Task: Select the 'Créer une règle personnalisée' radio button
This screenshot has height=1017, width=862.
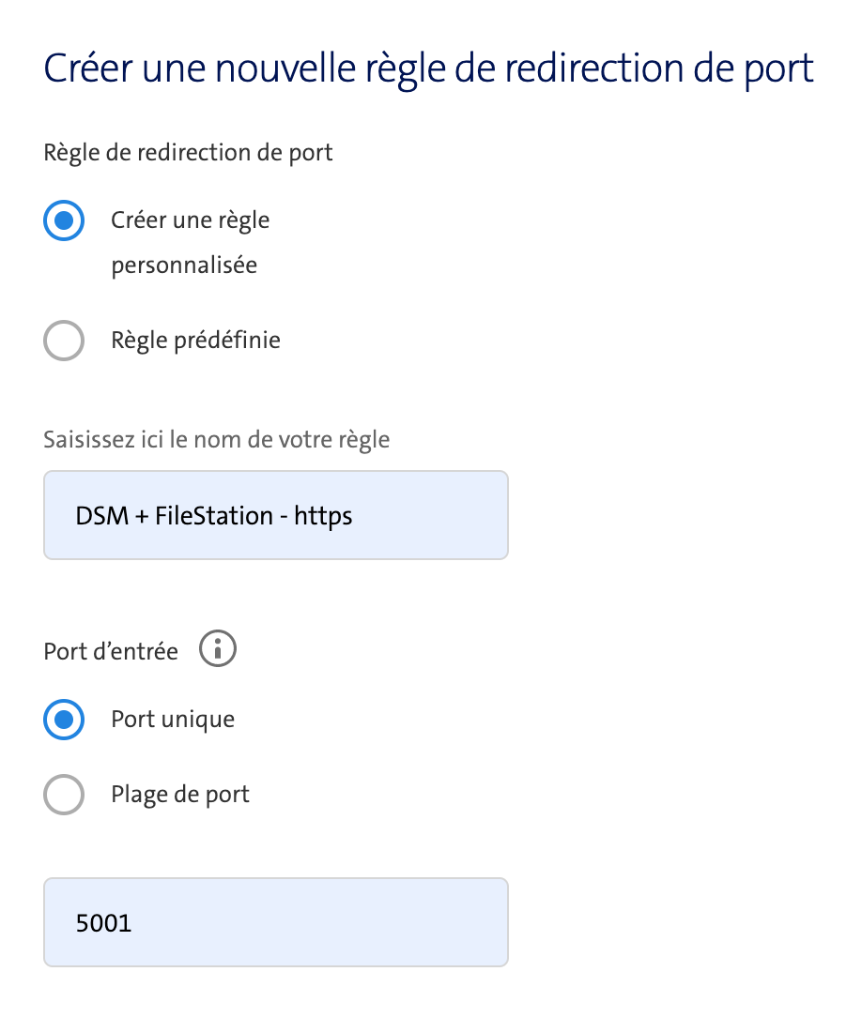Action: pyautogui.click(x=64, y=220)
